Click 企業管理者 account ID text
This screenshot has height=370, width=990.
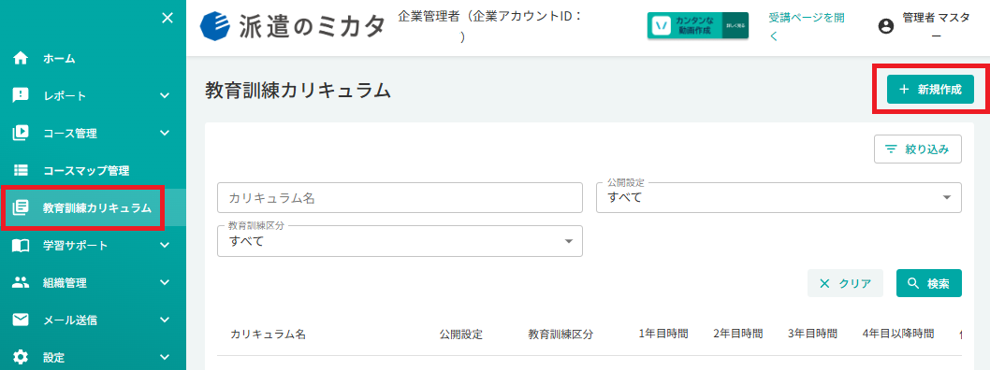[490, 26]
